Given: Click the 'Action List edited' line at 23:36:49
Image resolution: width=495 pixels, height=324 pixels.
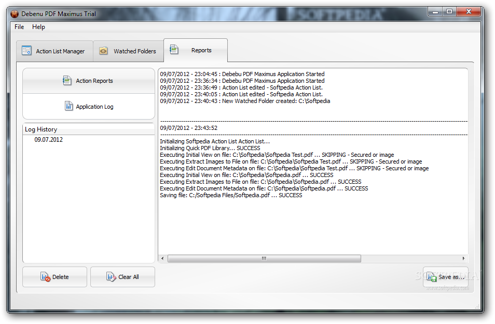Looking at the screenshot, I should [x=241, y=87].
